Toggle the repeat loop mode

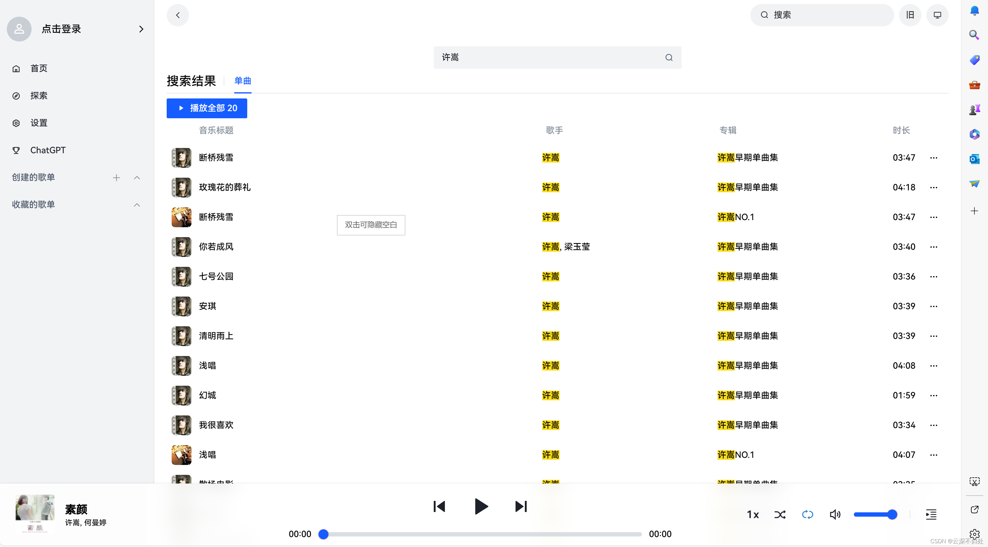(808, 514)
